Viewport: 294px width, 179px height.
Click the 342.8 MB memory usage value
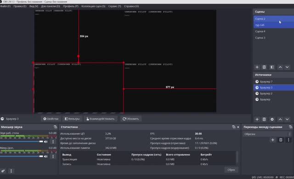111,148
